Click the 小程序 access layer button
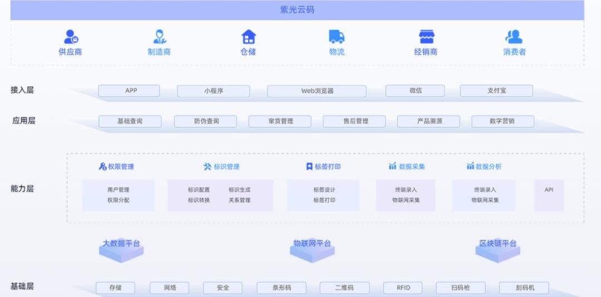601x297 pixels. click(x=213, y=91)
